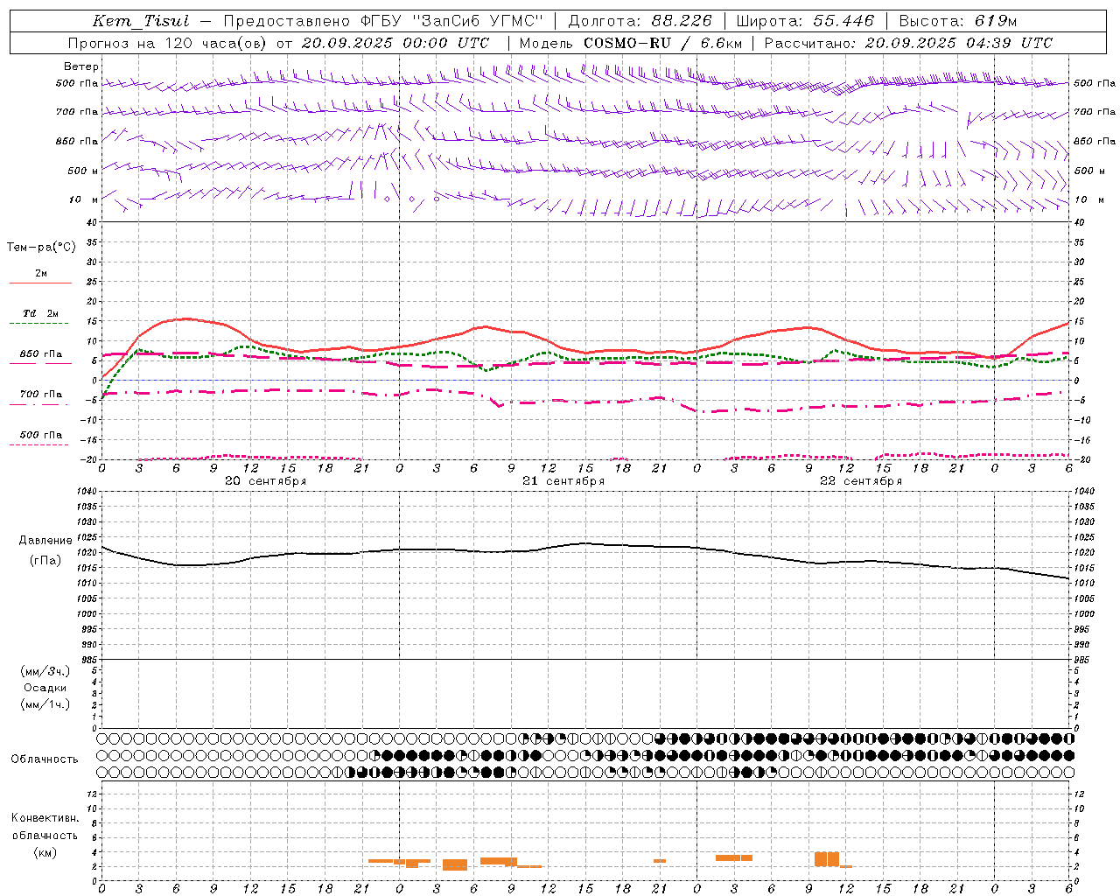Image resolution: width=1120 pixels, height=896 pixels.
Task: Click the Долгота: 88.226 value
Action: pyautogui.click(x=640, y=21)
